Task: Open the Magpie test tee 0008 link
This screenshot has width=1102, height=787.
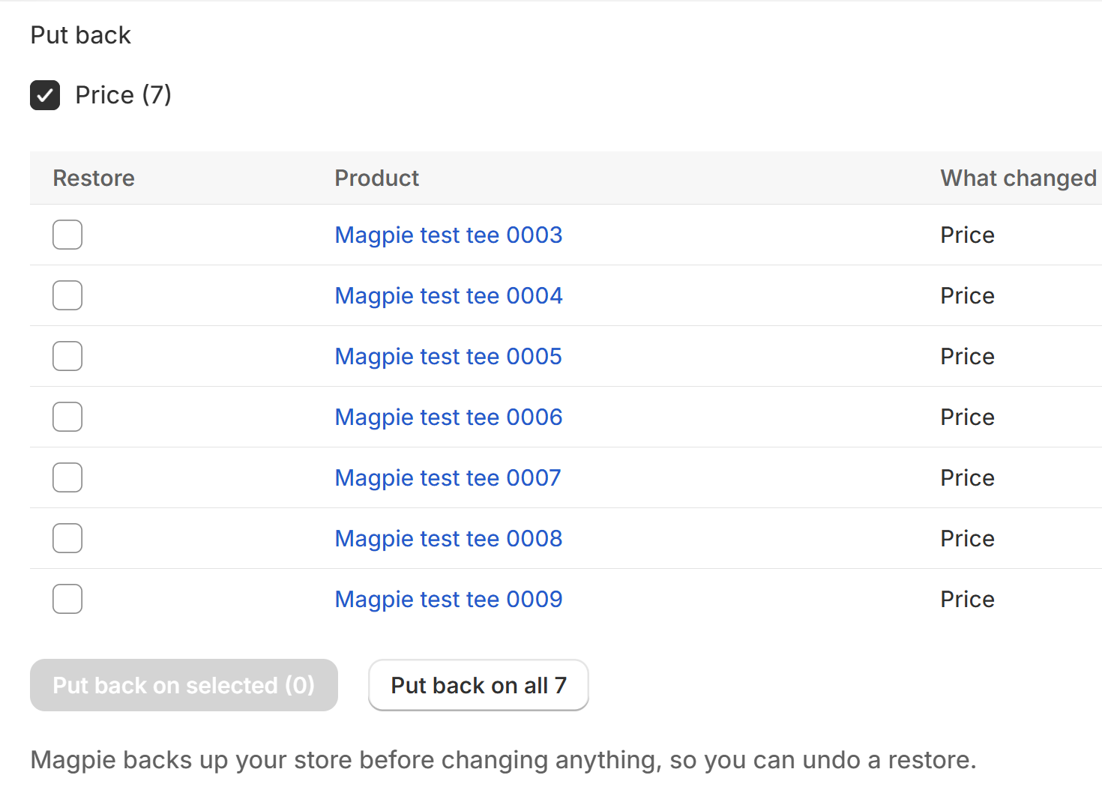Action: point(448,539)
